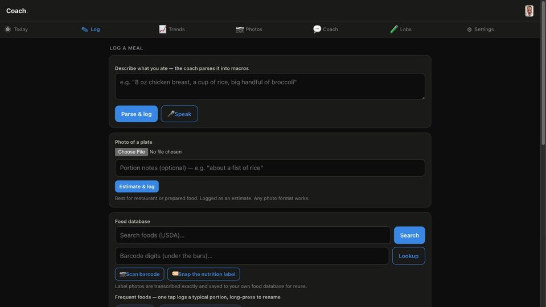546x307 pixels.
Task: Switch to the Log tab
Action: tap(91, 29)
